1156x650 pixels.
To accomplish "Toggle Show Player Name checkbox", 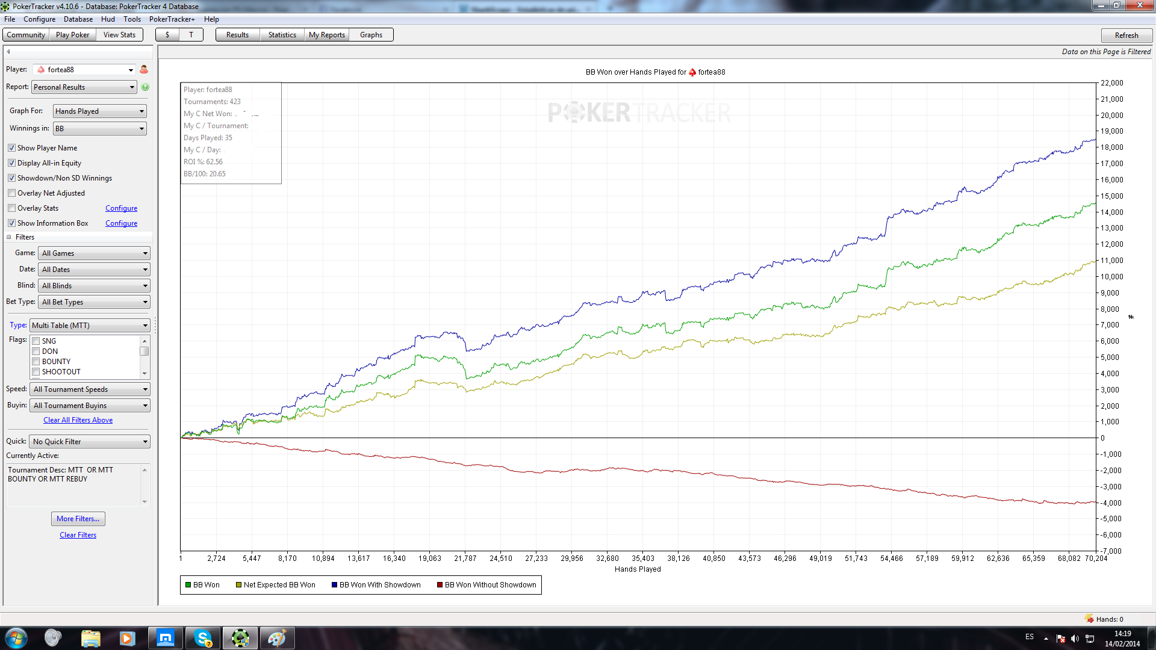I will 11,148.
